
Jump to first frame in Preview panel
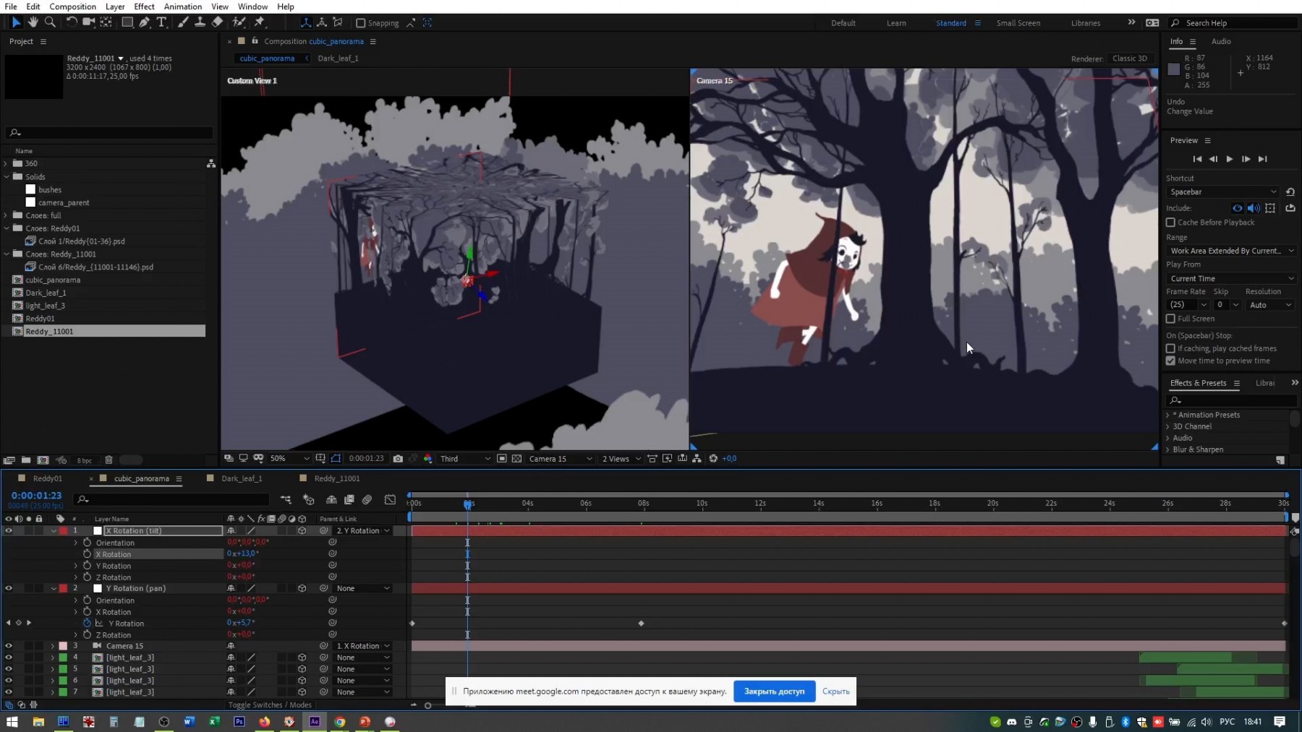[x=1197, y=159]
